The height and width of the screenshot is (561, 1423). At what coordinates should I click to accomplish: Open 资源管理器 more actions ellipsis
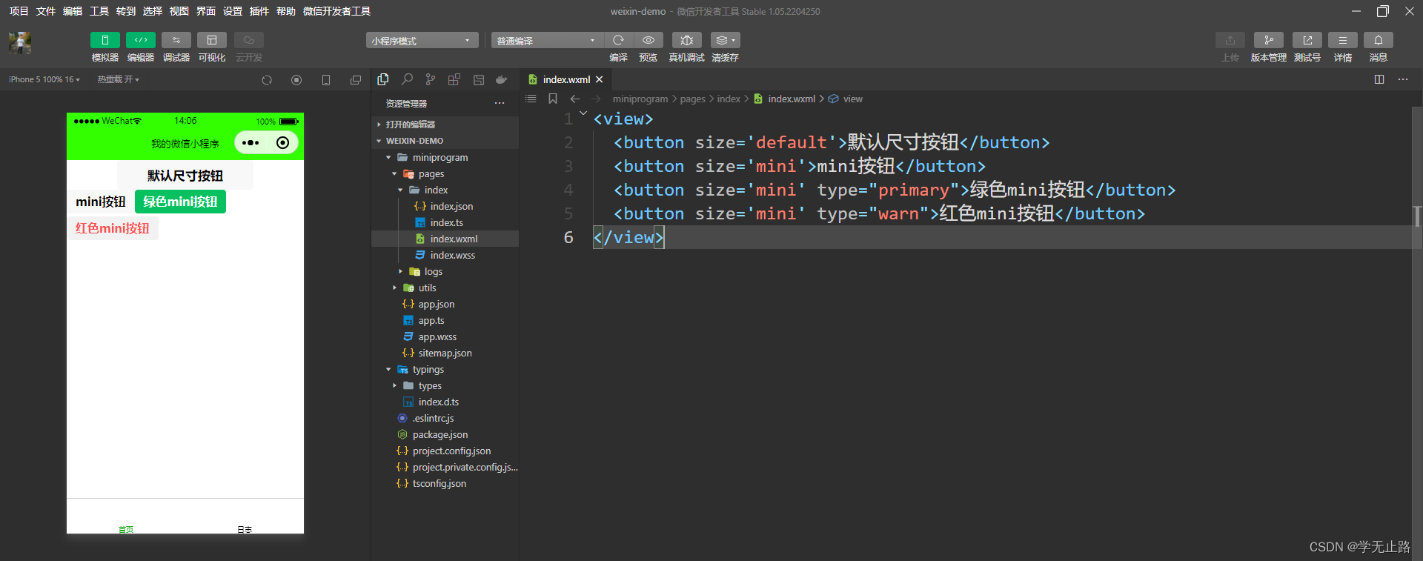[x=500, y=104]
